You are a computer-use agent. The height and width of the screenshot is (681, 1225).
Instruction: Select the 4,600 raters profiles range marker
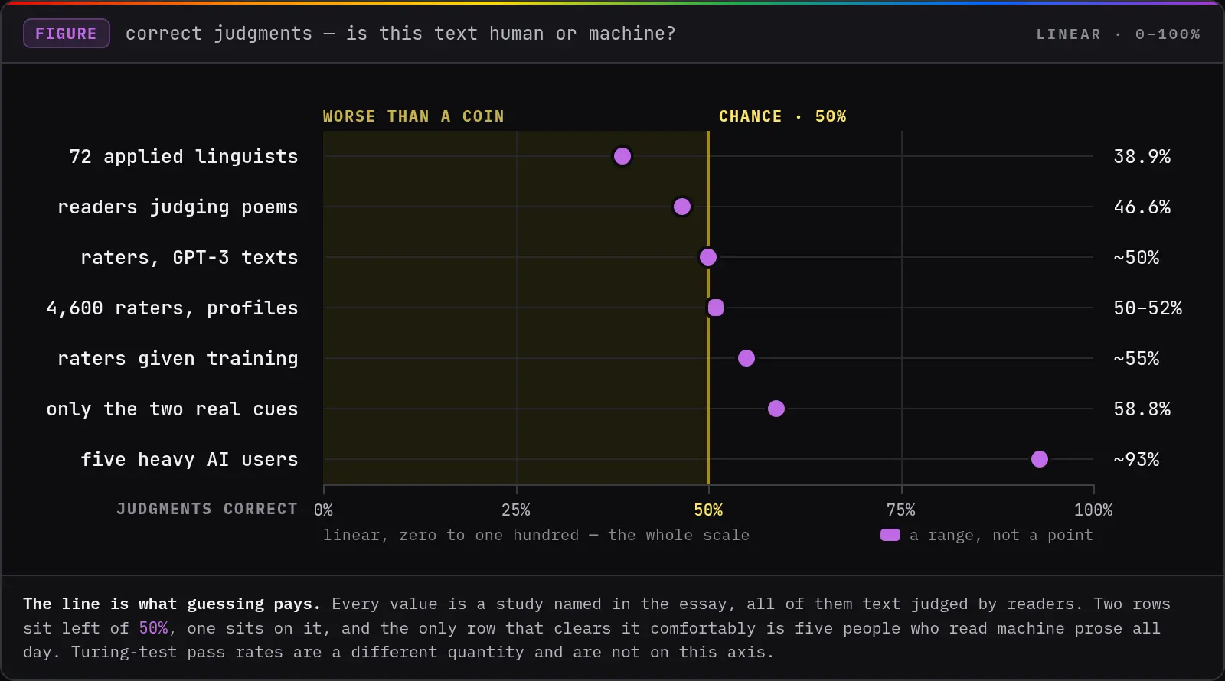pyautogui.click(x=716, y=308)
